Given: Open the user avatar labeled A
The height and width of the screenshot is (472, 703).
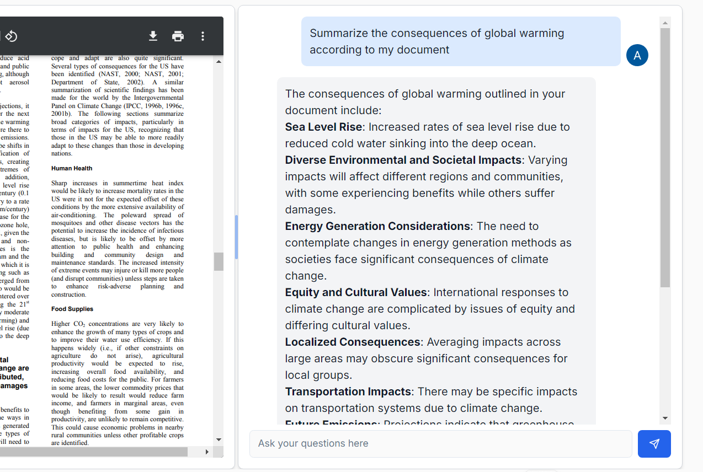Looking at the screenshot, I should click(637, 55).
